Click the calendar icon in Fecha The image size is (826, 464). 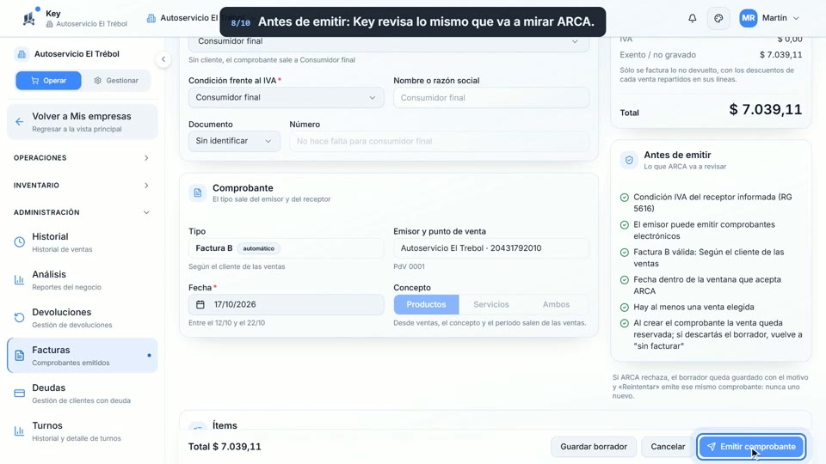click(x=200, y=304)
